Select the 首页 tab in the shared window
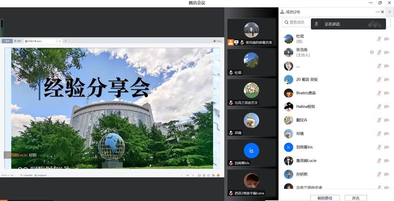This screenshot has width=394, height=201. 7,41
